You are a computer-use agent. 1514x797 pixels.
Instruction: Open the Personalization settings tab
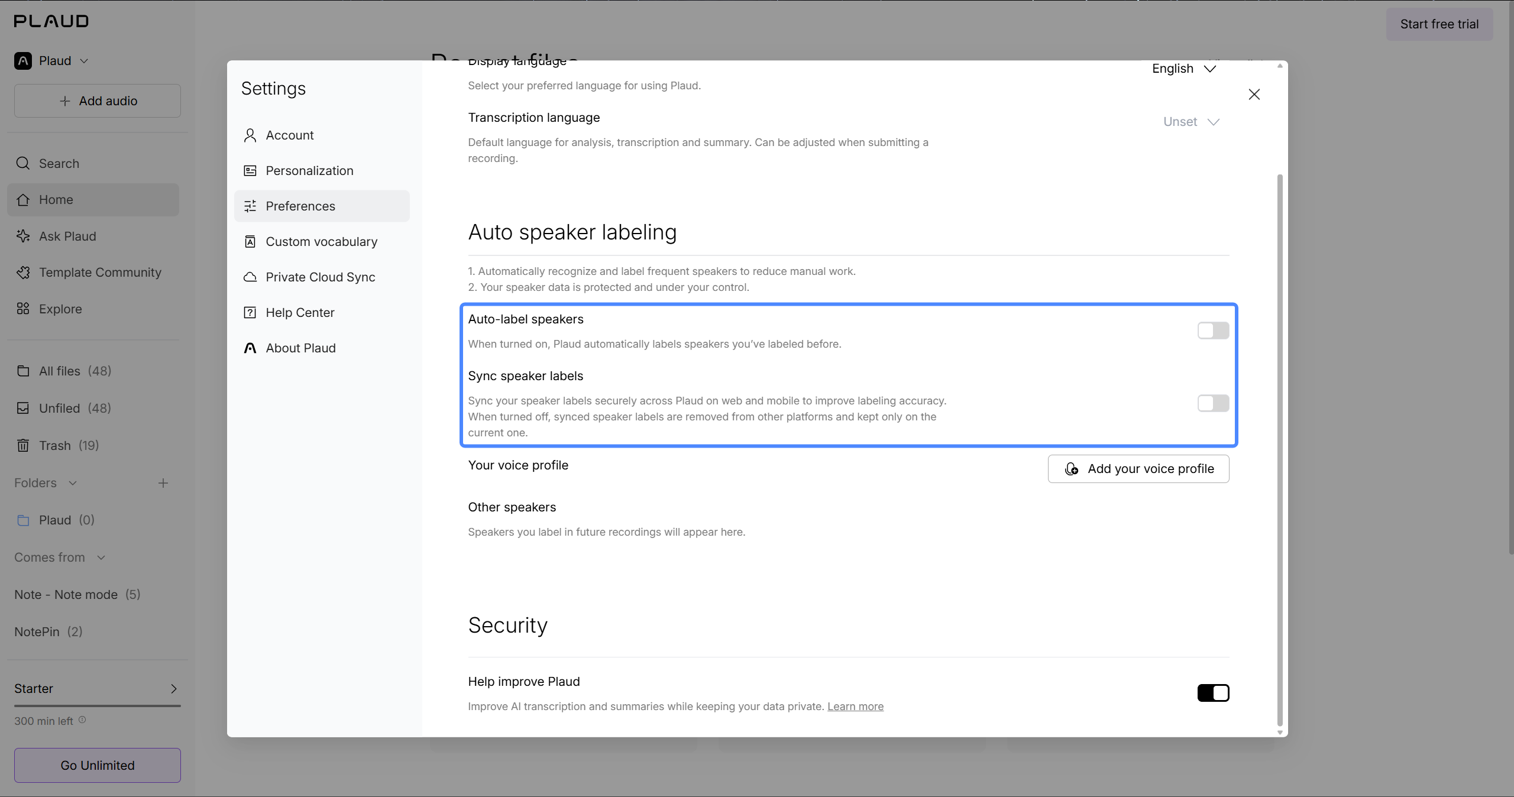[x=322, y=171]
